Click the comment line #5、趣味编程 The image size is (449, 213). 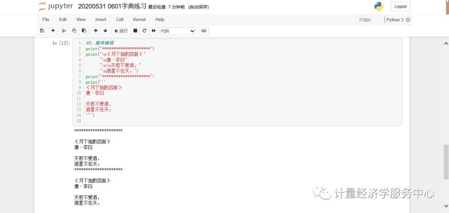click(100, 43)
